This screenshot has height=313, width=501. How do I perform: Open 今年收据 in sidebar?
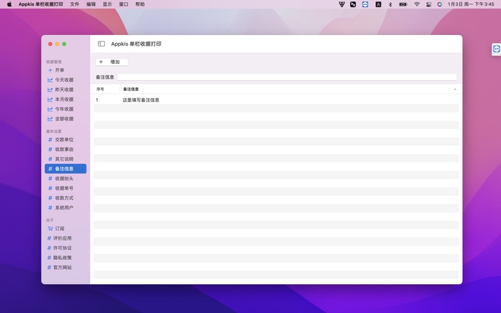pos(66,109)
